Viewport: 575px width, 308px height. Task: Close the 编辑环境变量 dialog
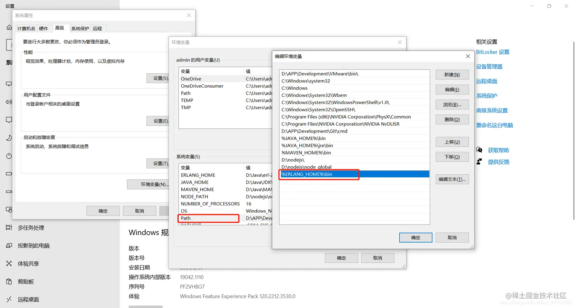(x=468, y=56)
